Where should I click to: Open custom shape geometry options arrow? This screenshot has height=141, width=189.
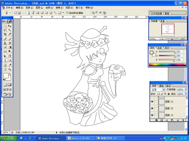(63, 13)
